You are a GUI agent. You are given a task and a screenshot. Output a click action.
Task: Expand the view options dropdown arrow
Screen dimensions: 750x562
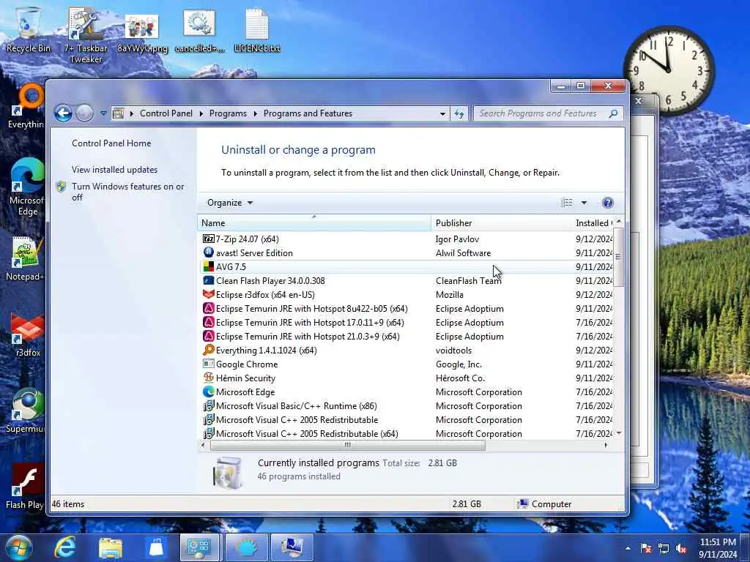[584, 203]
